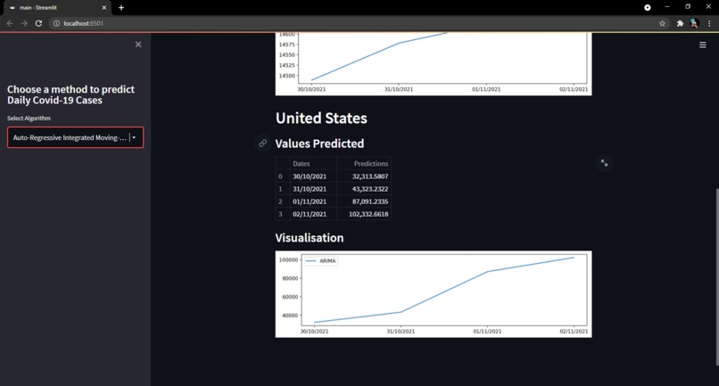
Task: Click the dropdown arrow in the algorithm selector
Action: [x=134, y=137]
